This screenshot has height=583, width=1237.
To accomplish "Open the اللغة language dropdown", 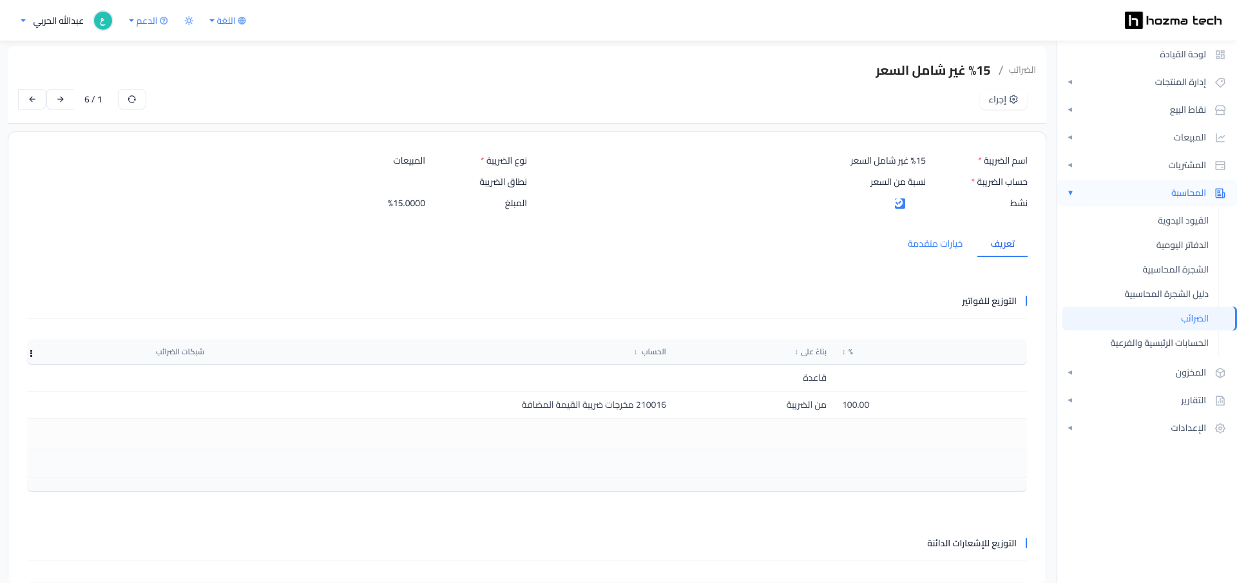I will click(228, 21).
